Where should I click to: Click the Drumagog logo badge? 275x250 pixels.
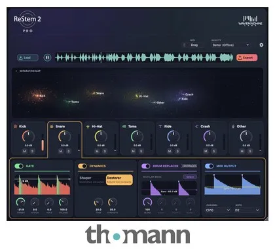tap(189, 166)
